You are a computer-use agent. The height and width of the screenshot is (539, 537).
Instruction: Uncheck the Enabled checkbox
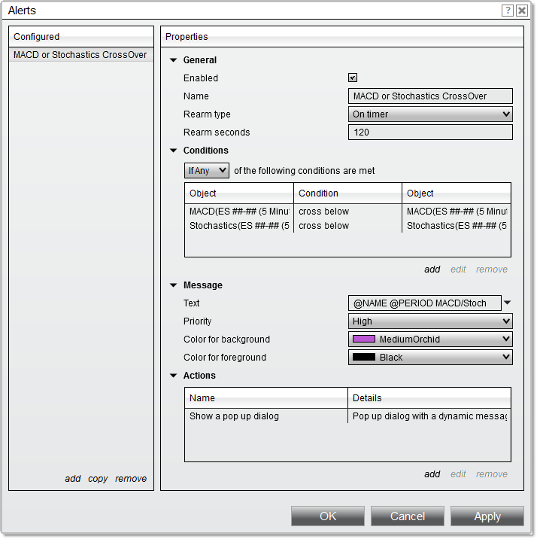(x=353, y=78)
